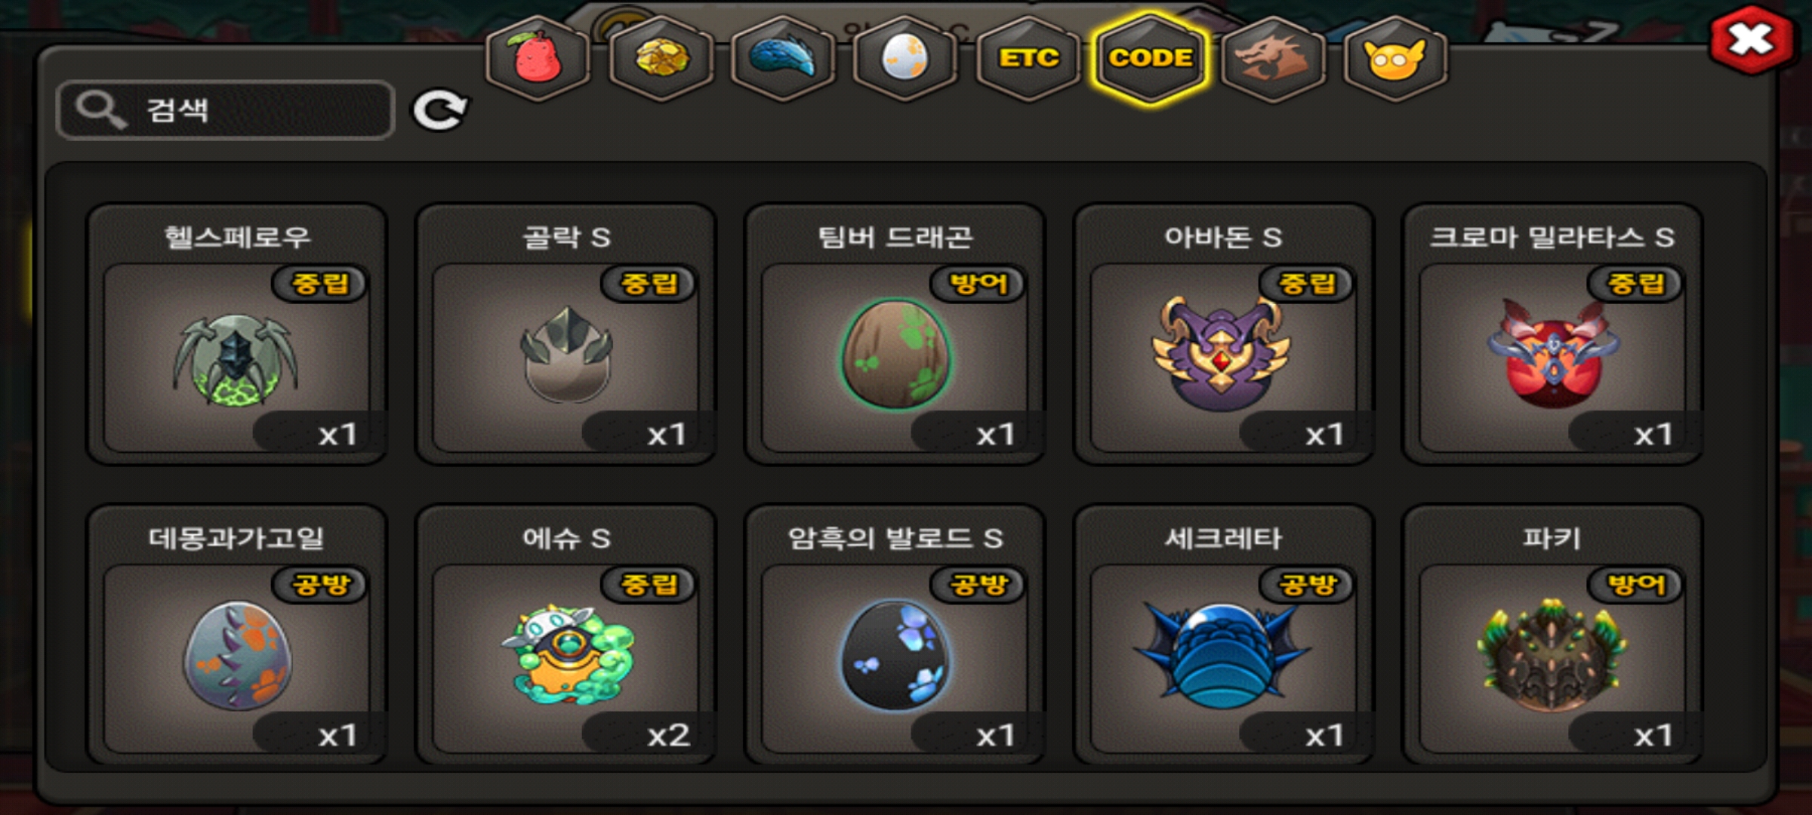Select the CODE tab
The width and height of the screenshot is (1812, 815).
point(1151,58)
